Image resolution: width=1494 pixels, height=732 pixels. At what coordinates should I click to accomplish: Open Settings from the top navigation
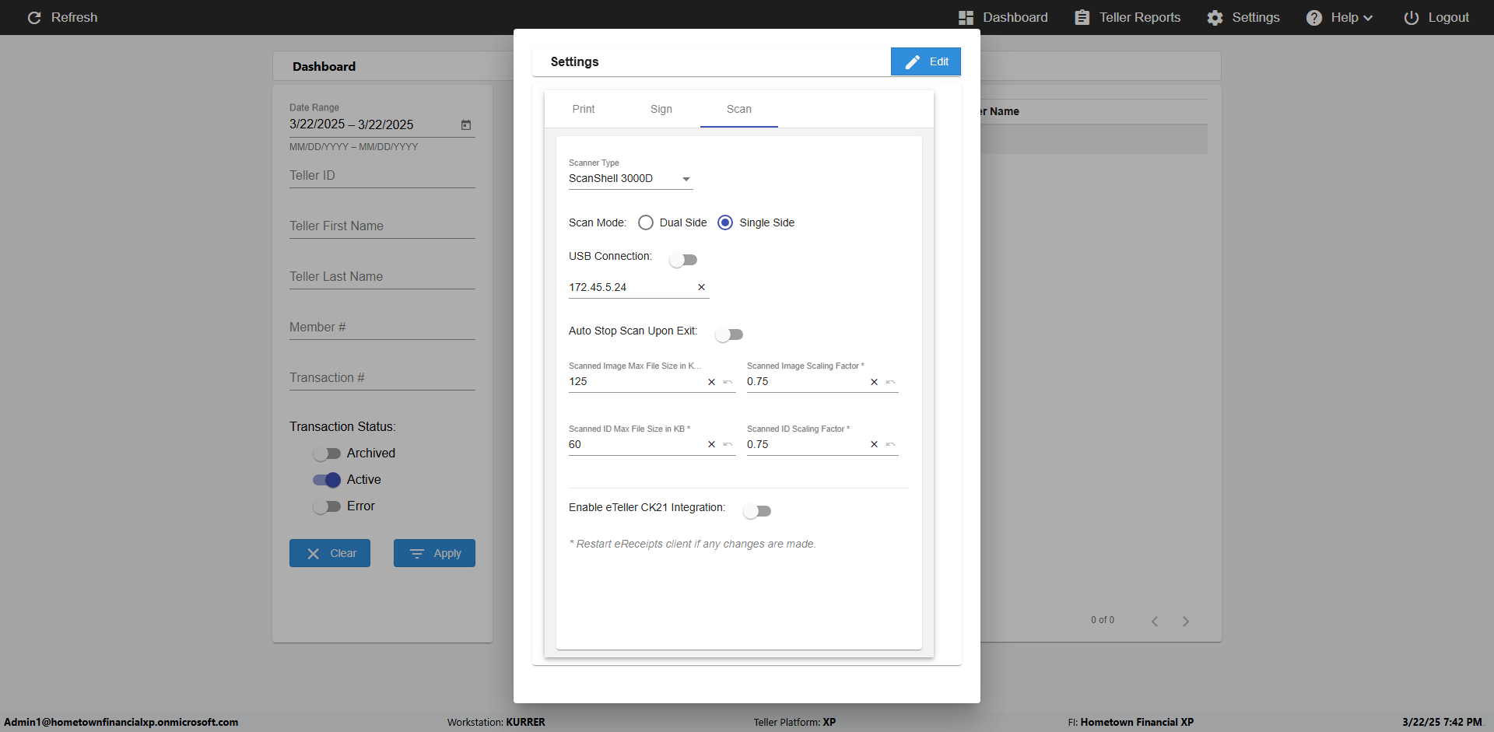pyautogui.click(x=1243, y=17)
